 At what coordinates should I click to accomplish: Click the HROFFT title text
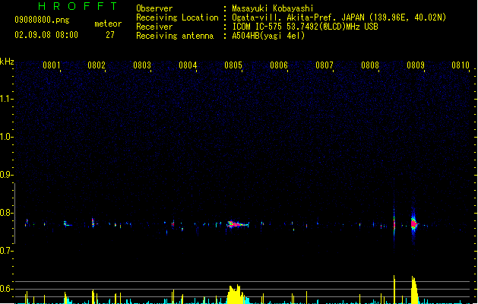[x=78, y=6]
